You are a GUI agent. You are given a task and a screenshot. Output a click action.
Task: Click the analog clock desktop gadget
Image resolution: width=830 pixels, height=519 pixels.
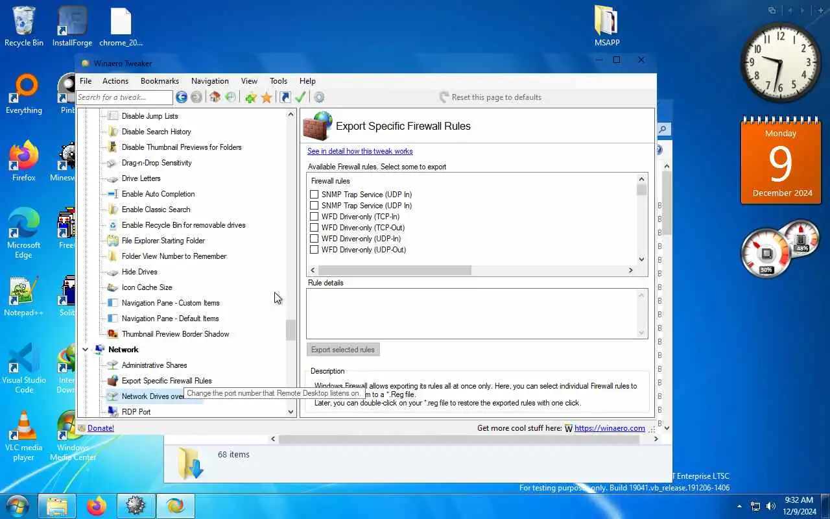coord(781,62)
